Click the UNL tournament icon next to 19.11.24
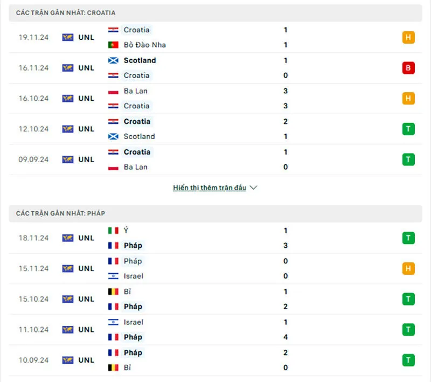Image resolution: width=431 pixels, height=382 pixels. (x=67, y=37)
